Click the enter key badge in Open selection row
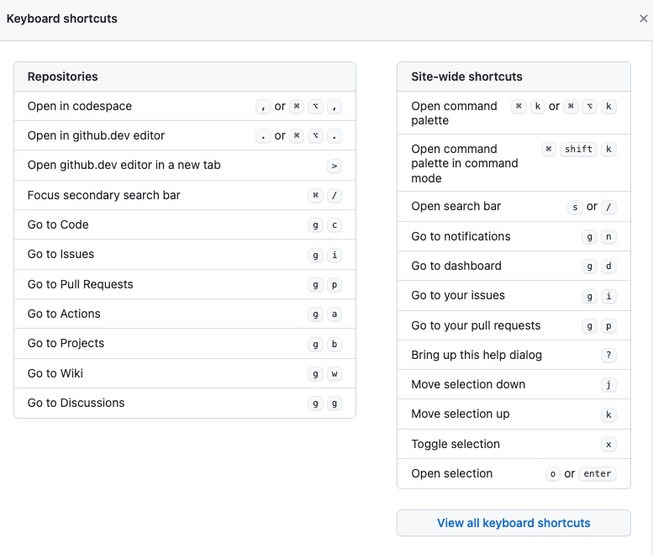The width and height of the screenshot is (653, 554). [x=598, y=474]
